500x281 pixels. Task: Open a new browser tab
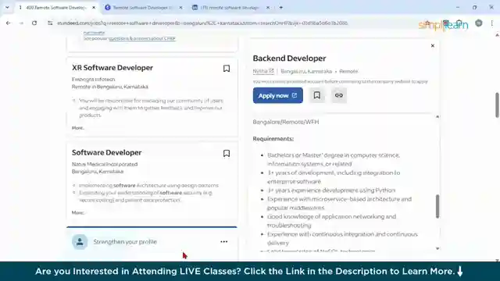point(281,7)
